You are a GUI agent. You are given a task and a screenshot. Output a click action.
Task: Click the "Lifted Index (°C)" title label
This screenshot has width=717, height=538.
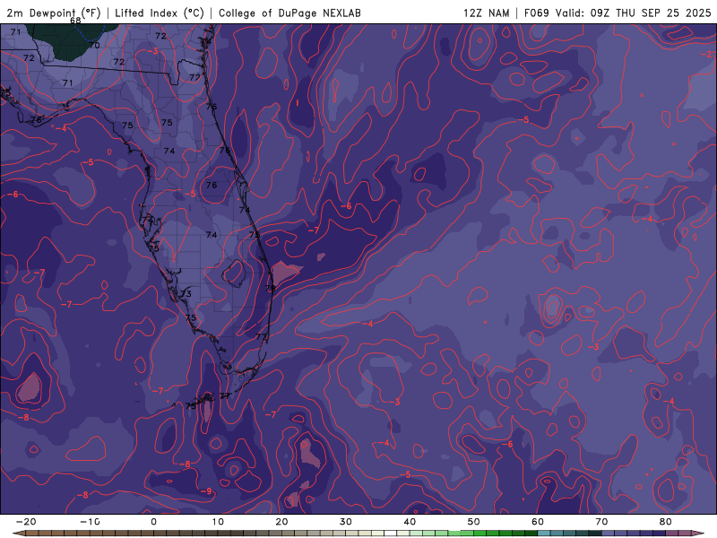coord(160,13)
